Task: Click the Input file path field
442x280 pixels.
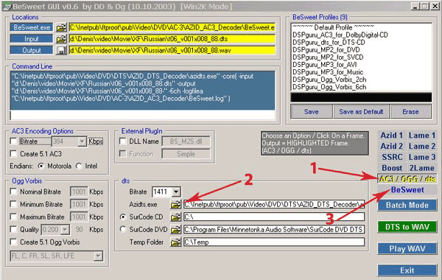Action: [172, 39]
